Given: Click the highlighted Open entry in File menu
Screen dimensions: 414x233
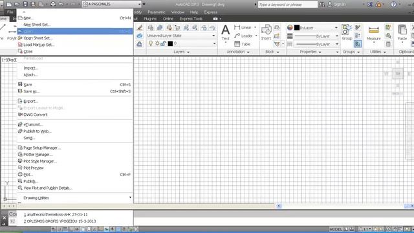Looking at the screenshot, I should 75,31.
